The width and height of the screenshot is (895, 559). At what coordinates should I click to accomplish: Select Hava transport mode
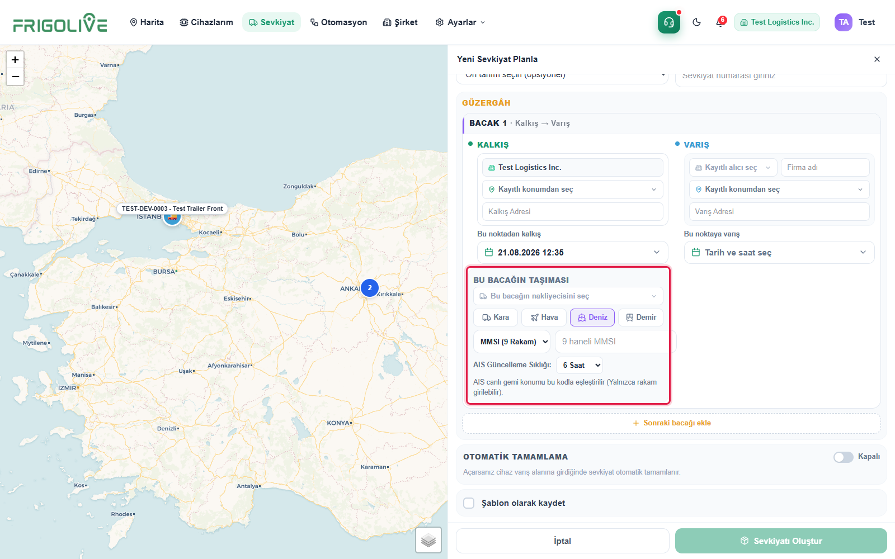coord(544,318)
